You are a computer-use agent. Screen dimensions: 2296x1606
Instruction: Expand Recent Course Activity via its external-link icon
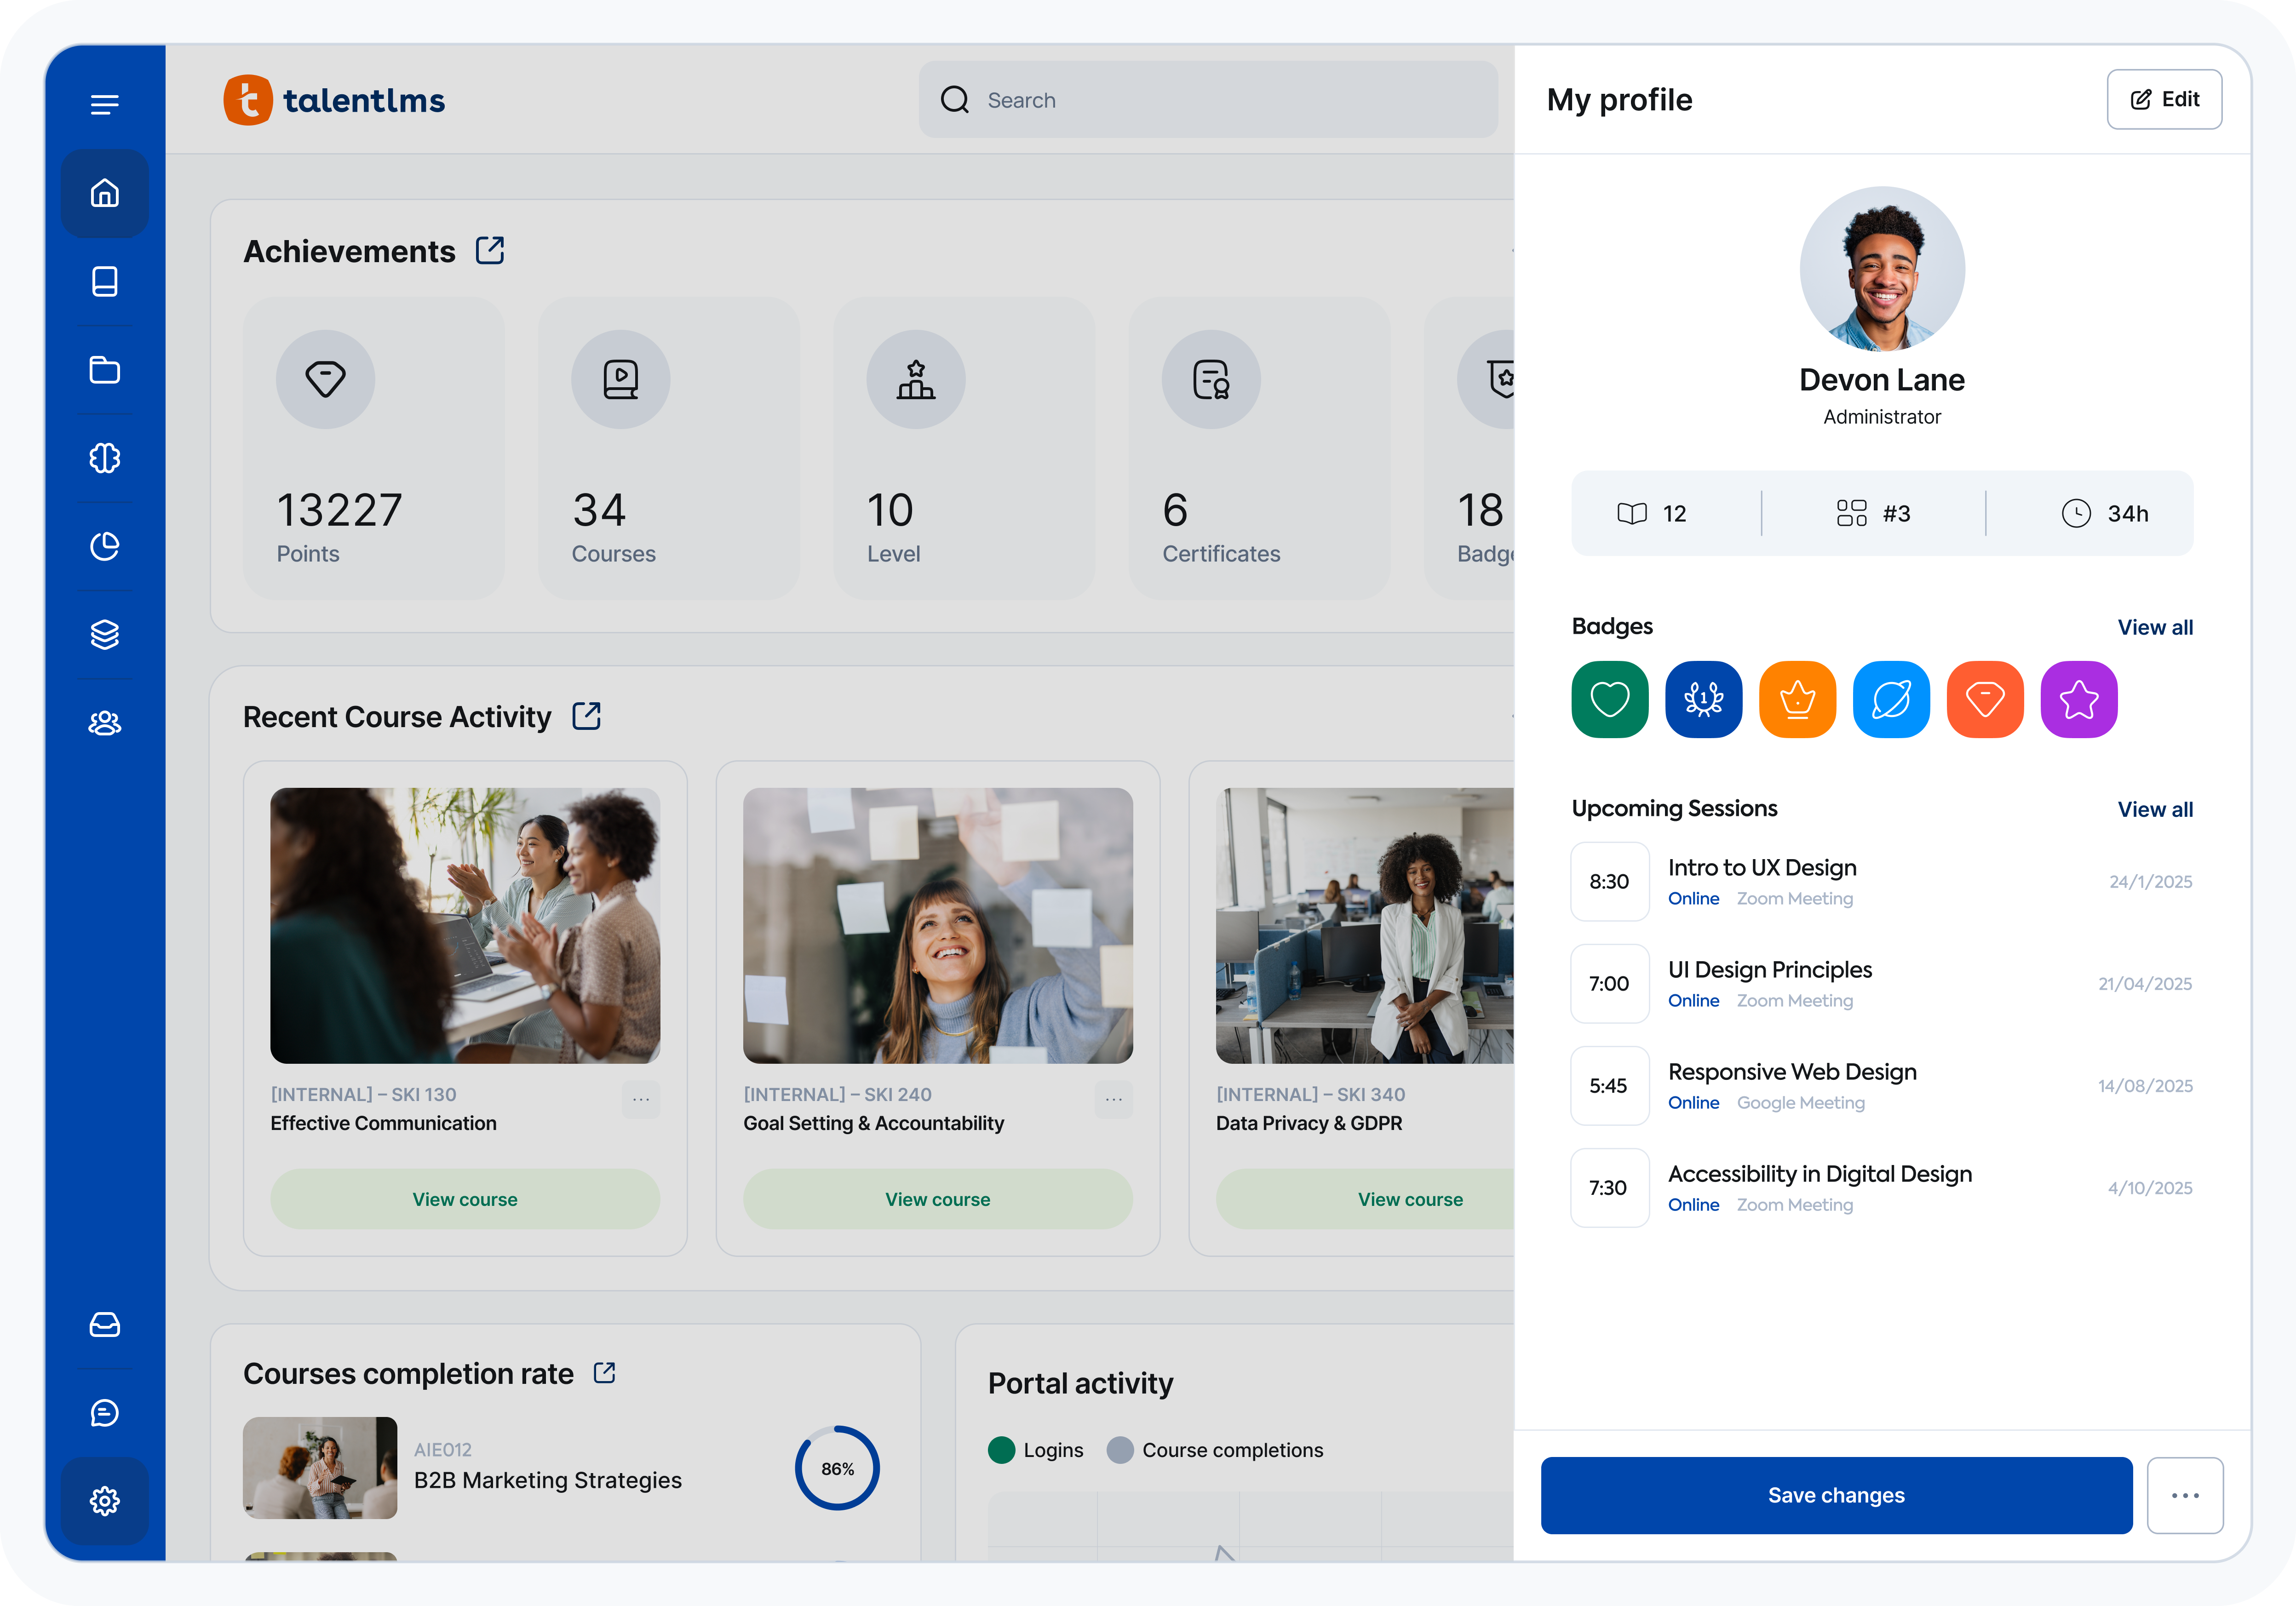point(586,716)
